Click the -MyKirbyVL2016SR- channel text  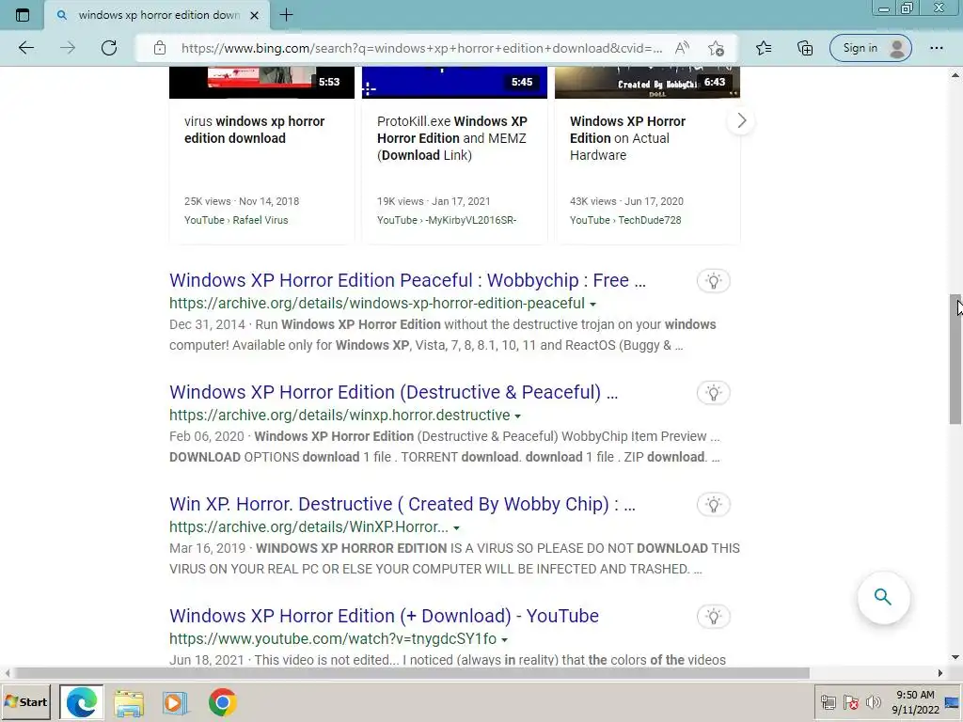pyautogui.click(x=470, y=220)
